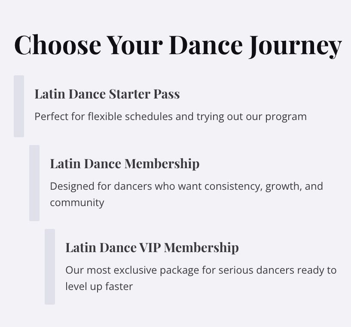Select the accent bar beside Latin Dance Membership

click(x=34, y=183)
